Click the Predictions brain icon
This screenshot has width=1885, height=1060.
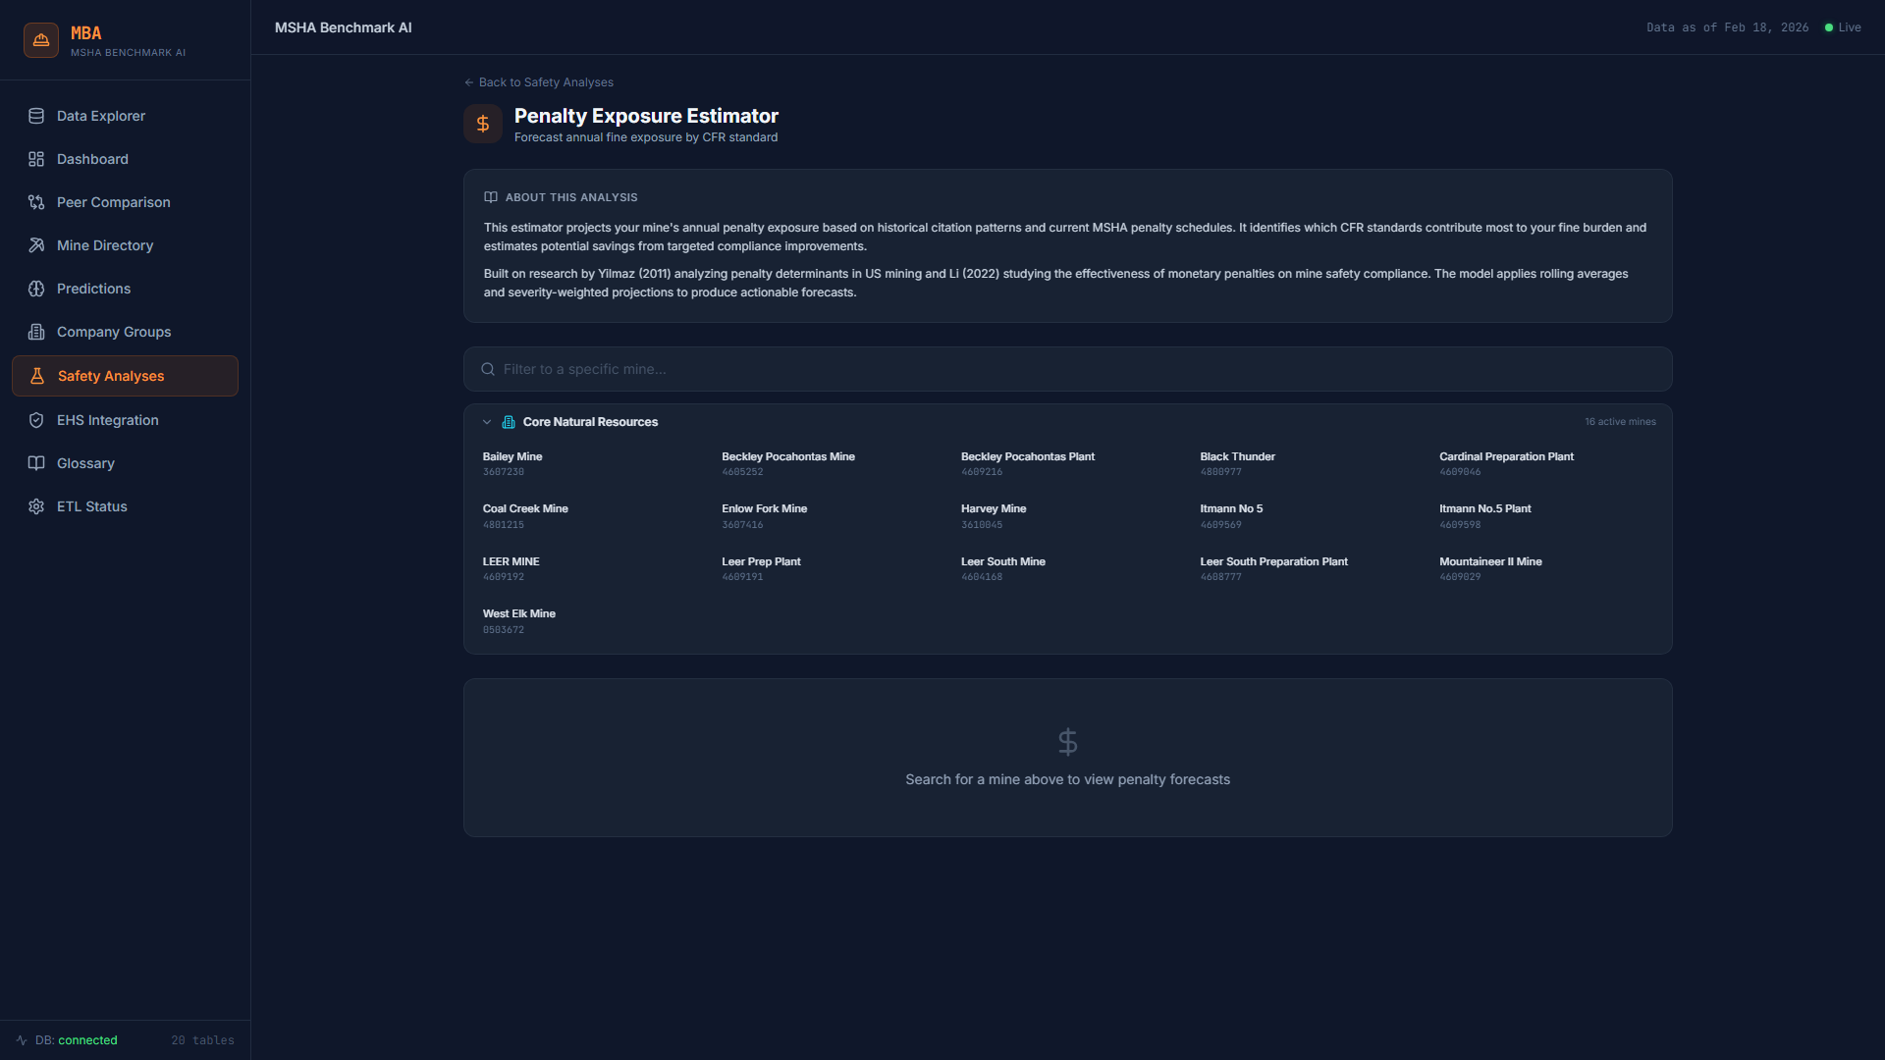(36, 289)
